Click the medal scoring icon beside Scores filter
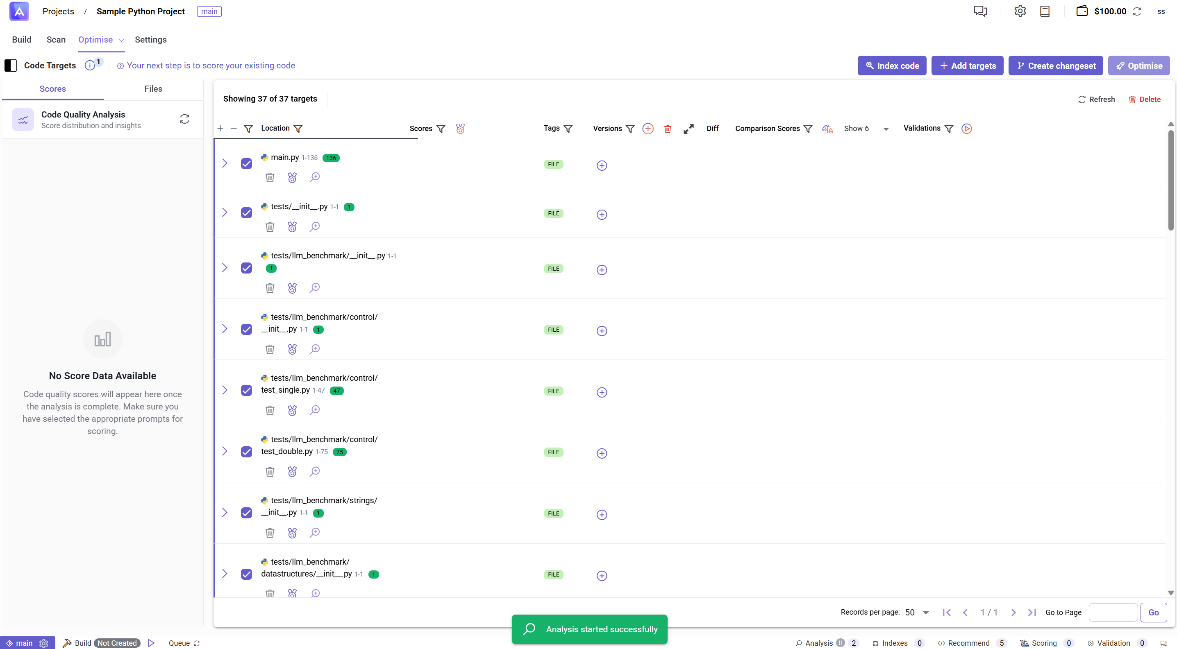Image resolution: width=1177 pixels, height=649 pixels. [x=460, y=129]
